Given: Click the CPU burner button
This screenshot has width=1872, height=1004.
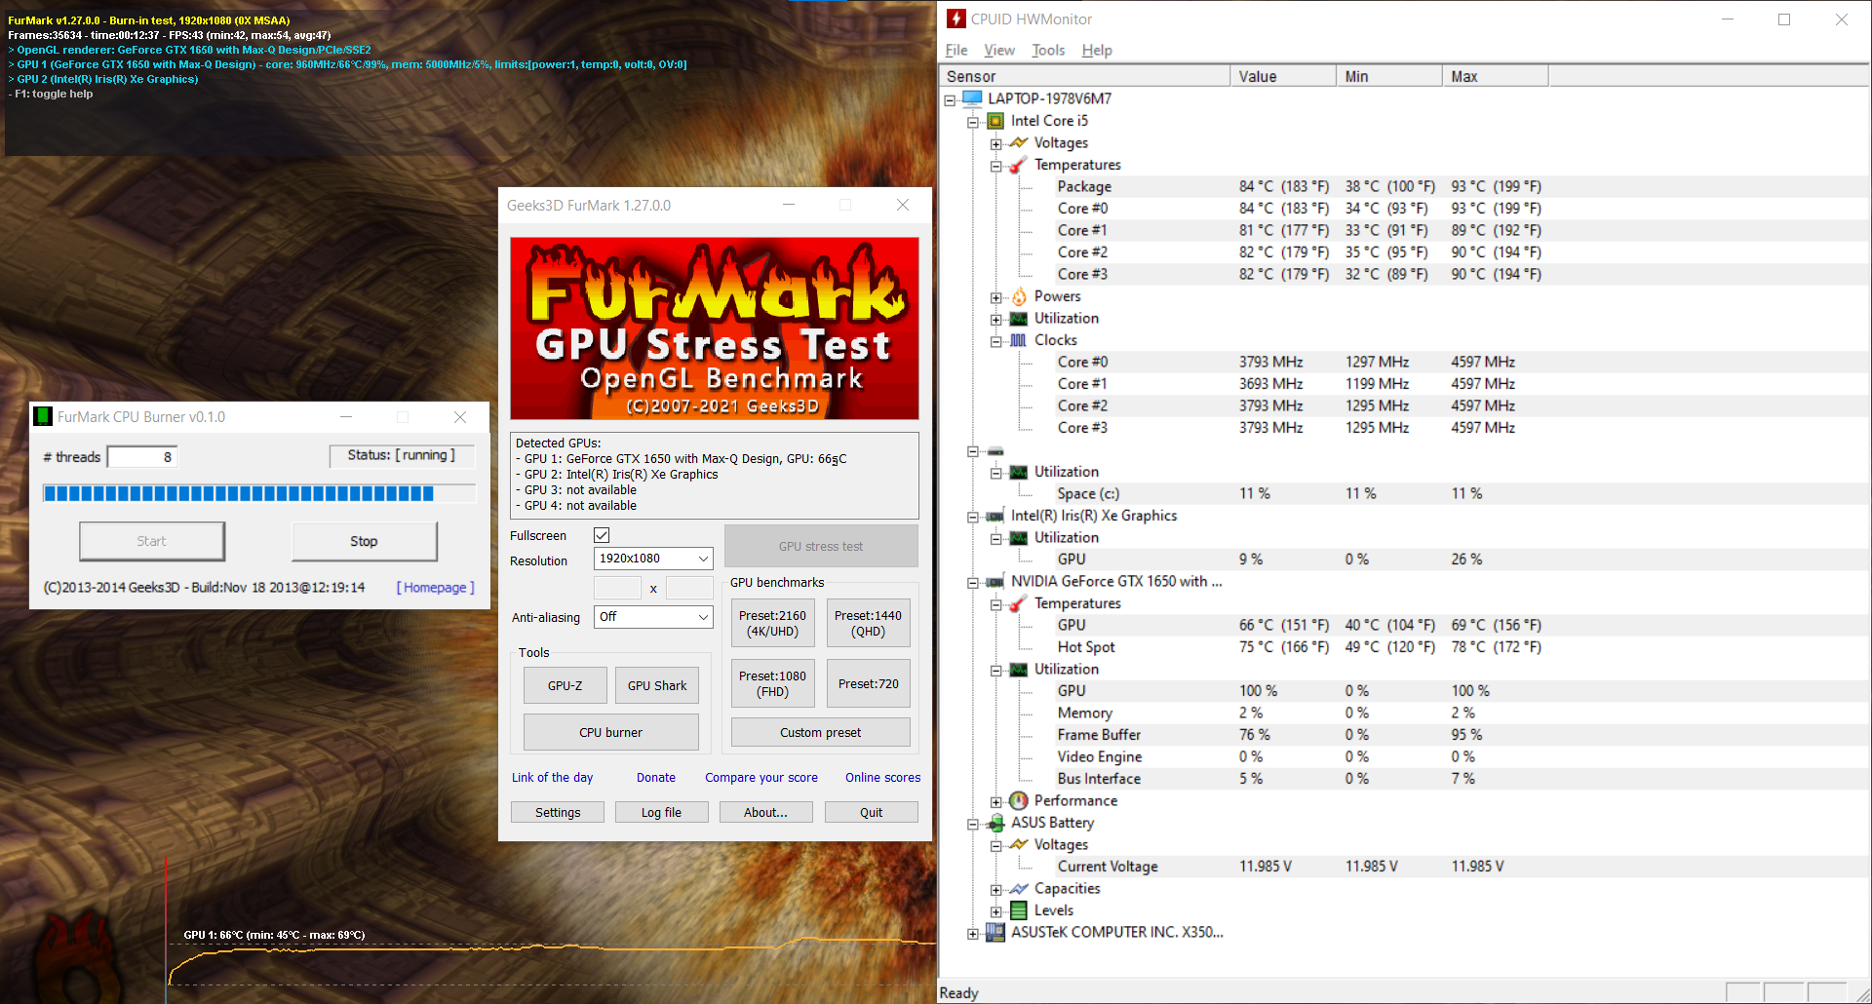Looking at the screenshot, I should tap(611, 732).
